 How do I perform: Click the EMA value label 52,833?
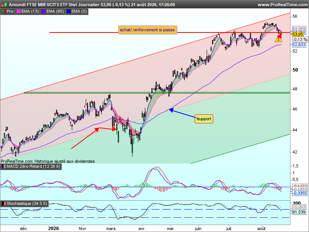299,44
